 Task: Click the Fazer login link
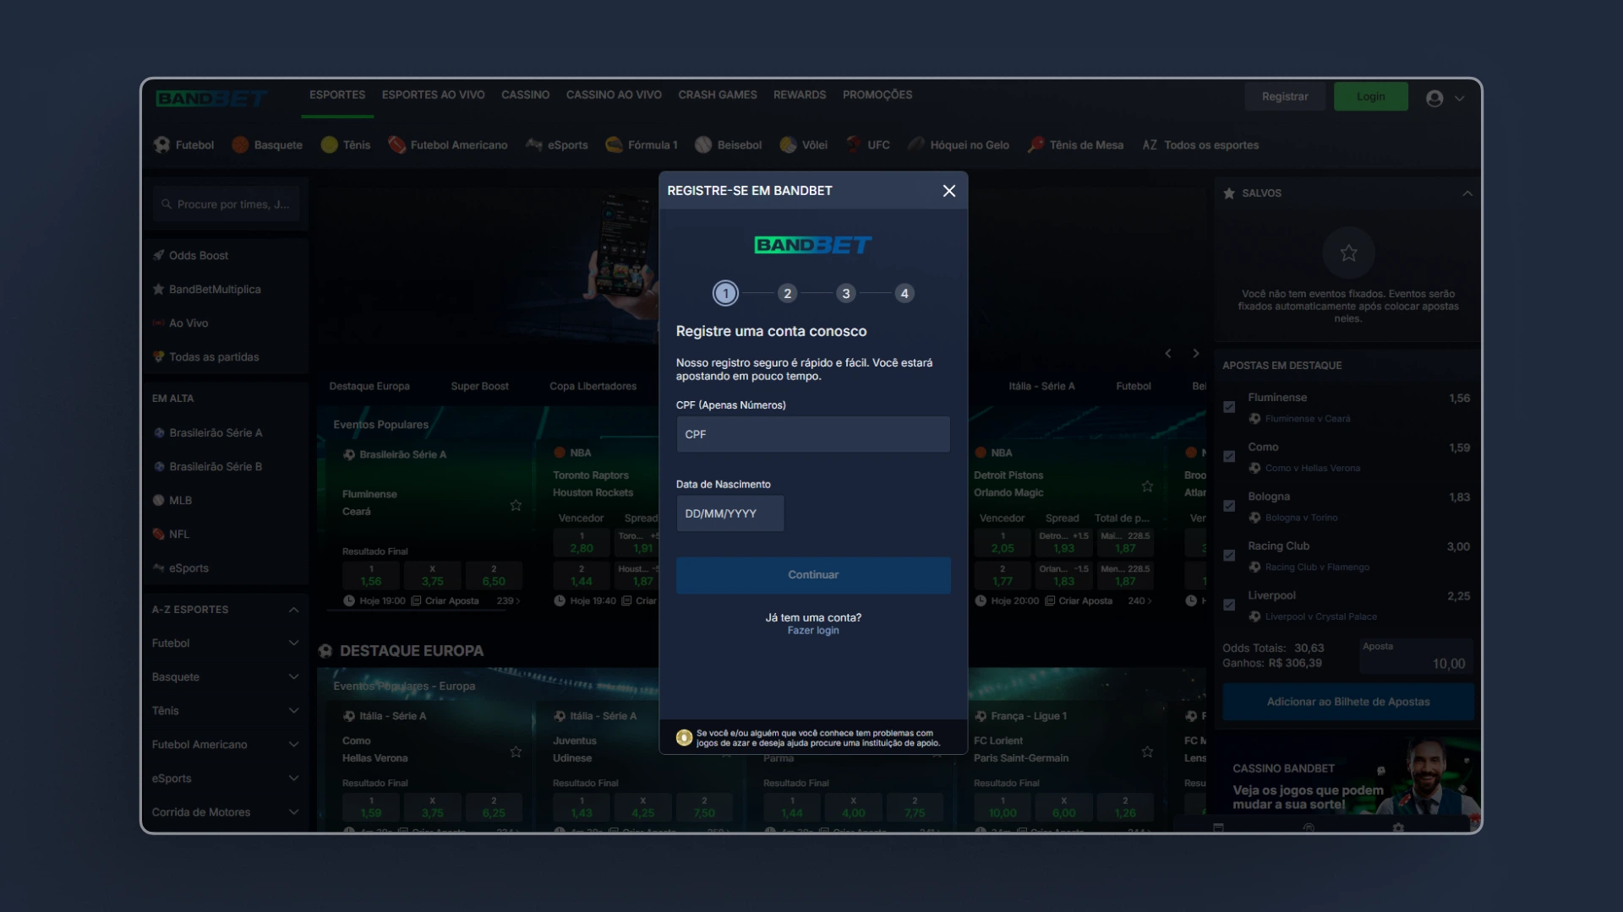[813, 631]
